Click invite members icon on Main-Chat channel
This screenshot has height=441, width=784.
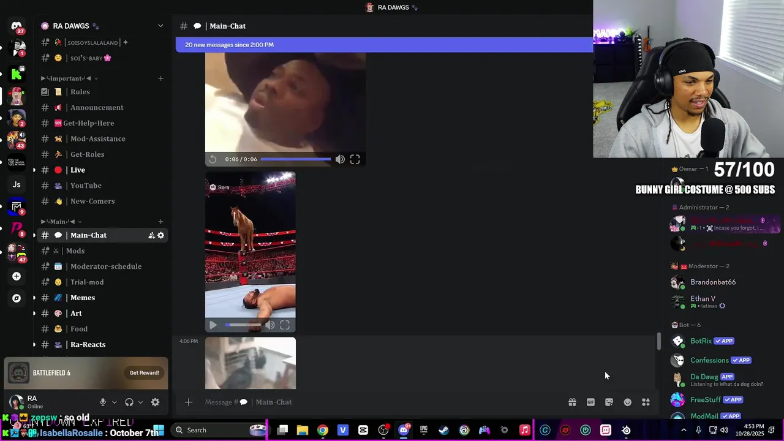pos(151,235)
